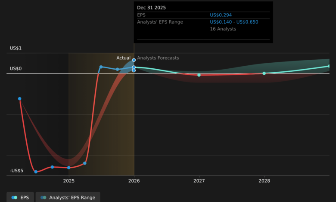Click the US$0 y-axis label
The image size is (336, 202).
coord(16,69)
